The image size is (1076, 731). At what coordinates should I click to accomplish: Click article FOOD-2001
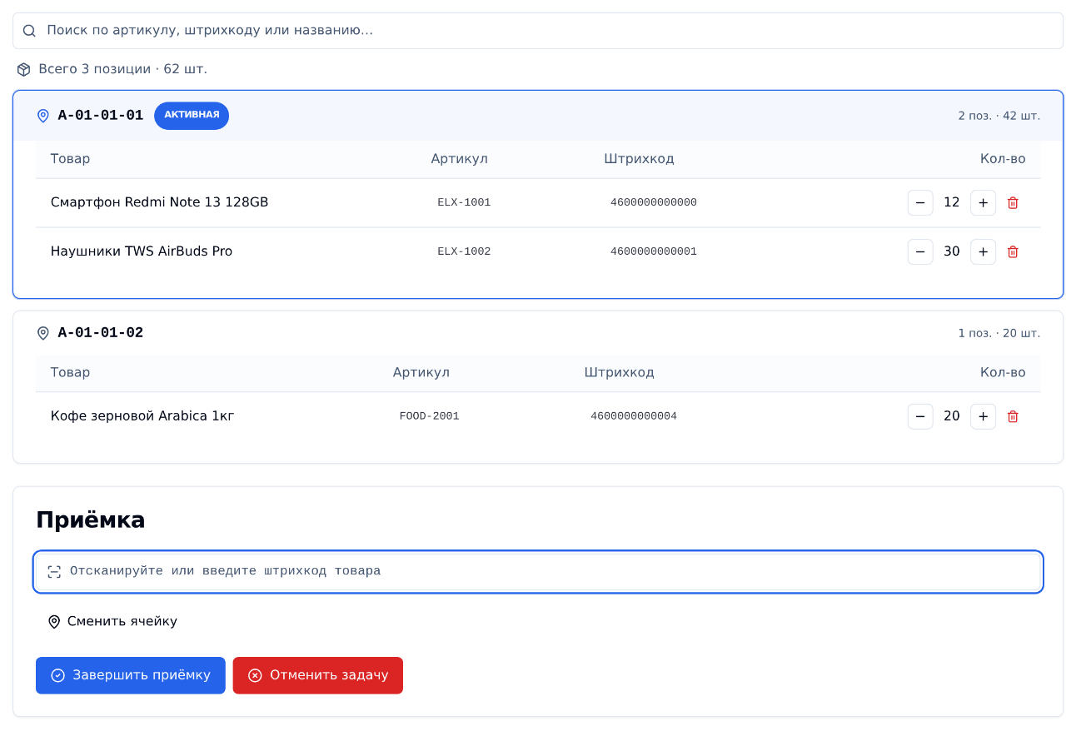coord(429,416)
